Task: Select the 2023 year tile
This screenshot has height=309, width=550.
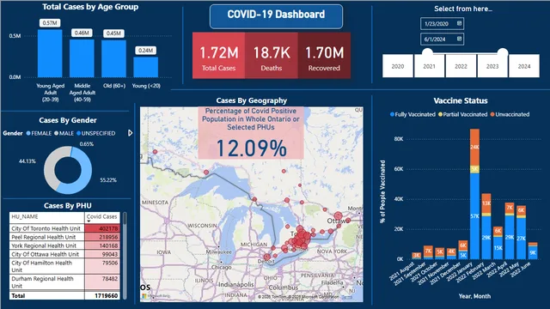Action: 492,66
